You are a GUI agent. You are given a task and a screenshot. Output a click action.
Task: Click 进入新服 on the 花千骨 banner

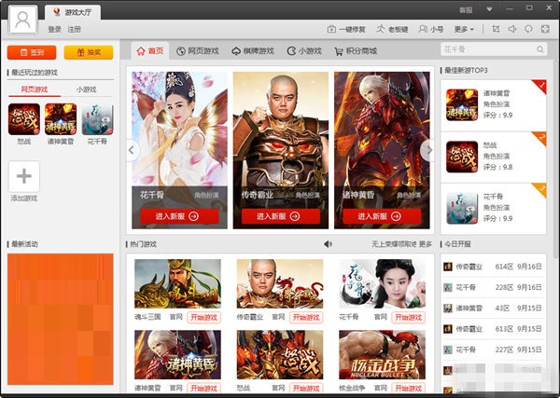[x=179, y=216]
